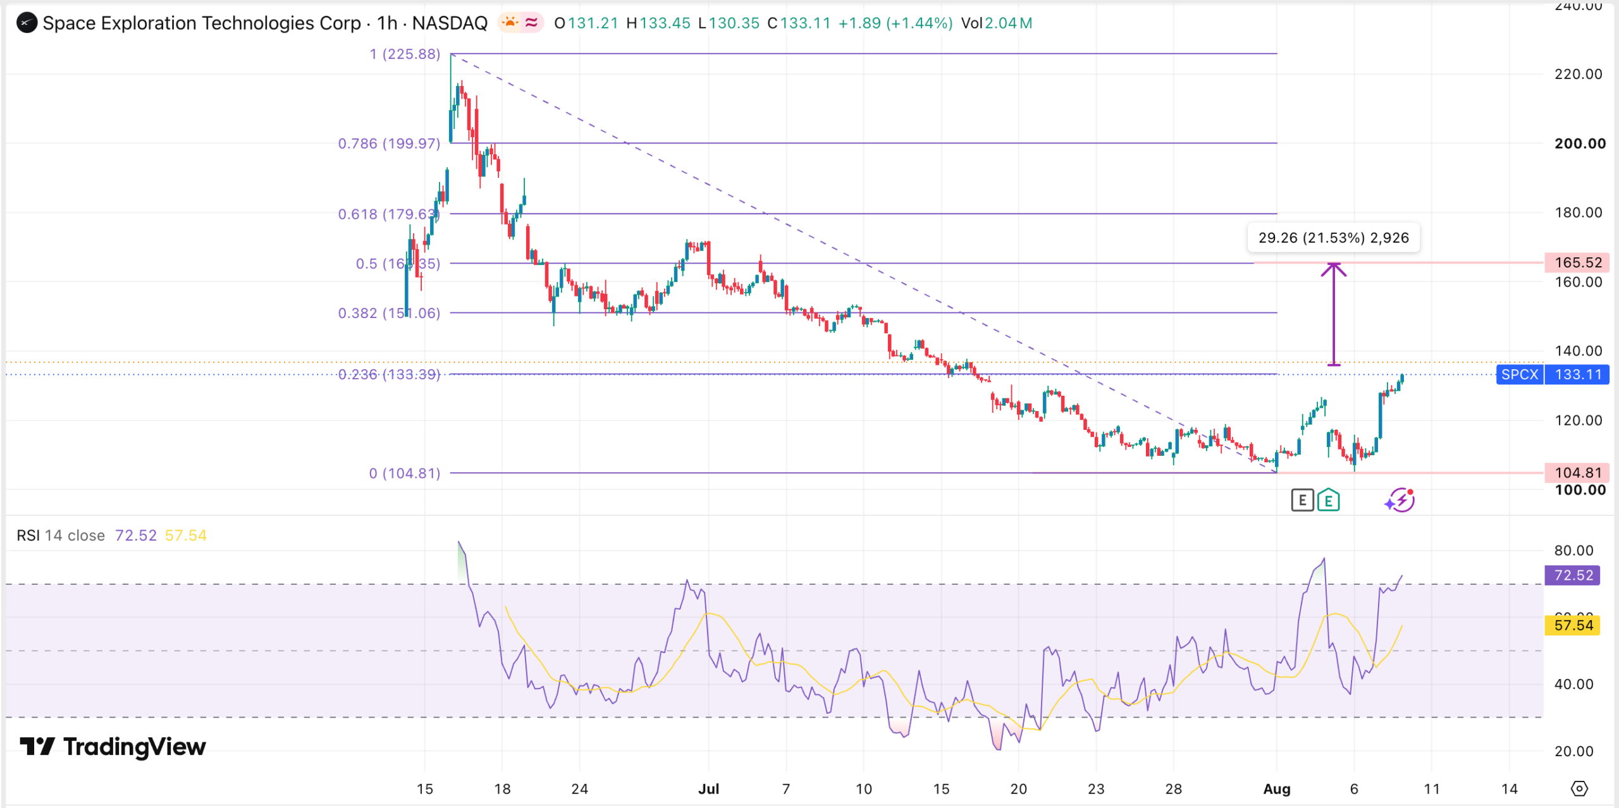The width and height of the screenshot is (1619, 808).
Task: Click the price range label 29.26 (21.53%) 2,926
Action: pos(1334,238)
